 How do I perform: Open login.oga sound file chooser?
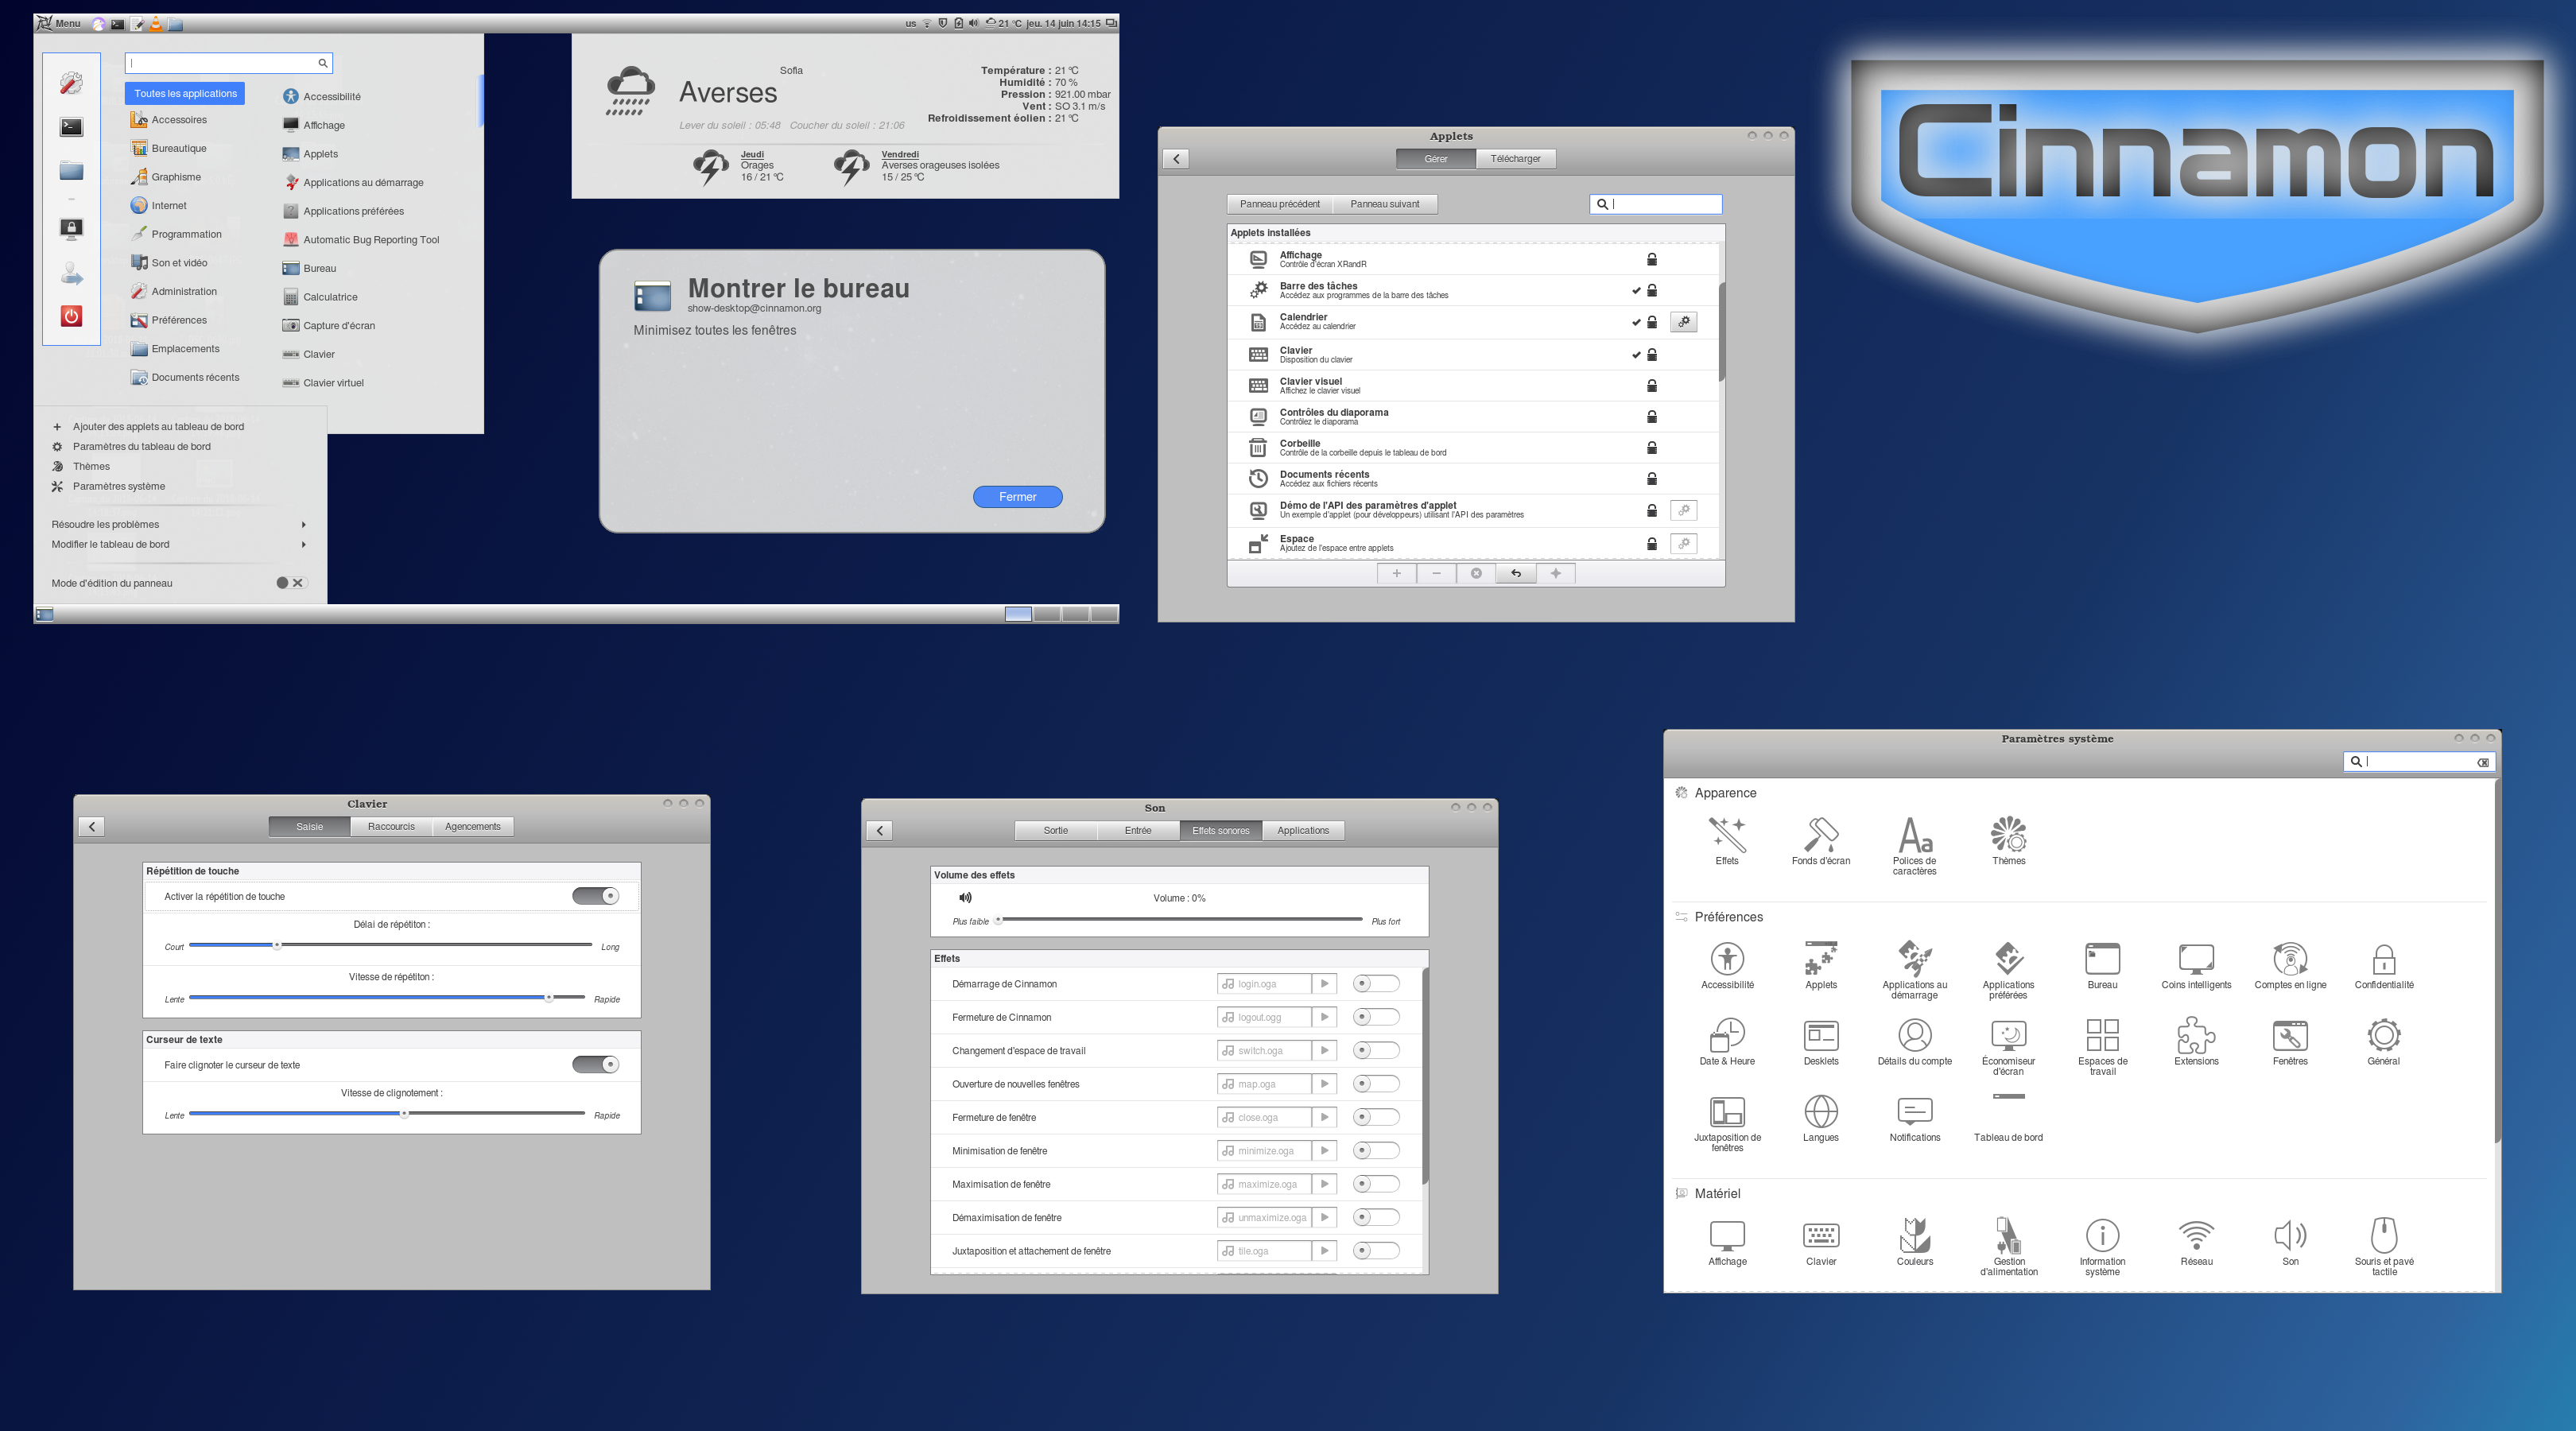point(1264,984)
